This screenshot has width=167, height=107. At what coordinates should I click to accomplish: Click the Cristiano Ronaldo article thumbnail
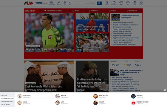coord(116,18)
